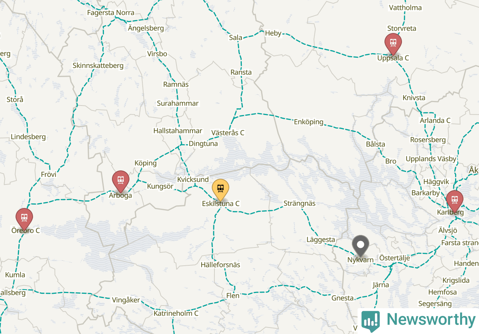
Task: Click the red train marker at Uppsala C
Action: pyautogui.click(x=393, y=43)
